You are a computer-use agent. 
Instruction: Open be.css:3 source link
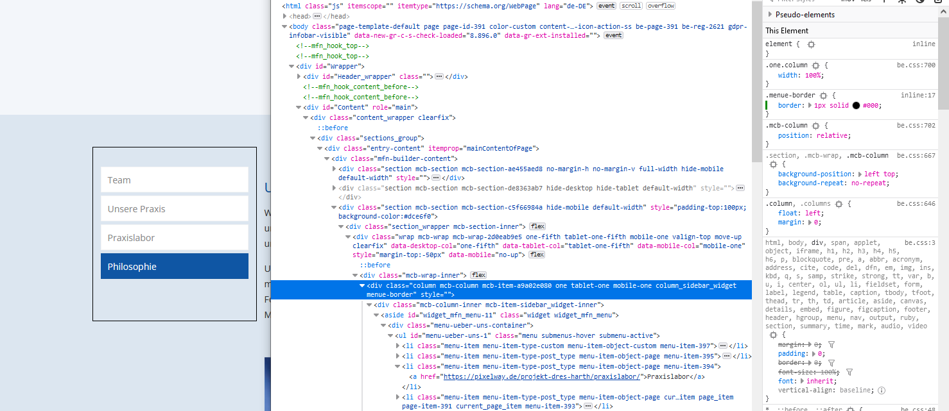pyautogui.click(x=920, y=243)
